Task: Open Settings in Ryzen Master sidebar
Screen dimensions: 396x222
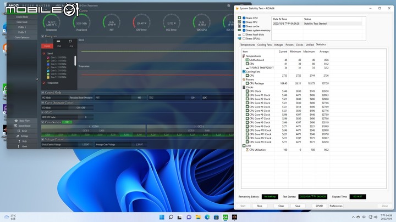Action: click(22, 136)
